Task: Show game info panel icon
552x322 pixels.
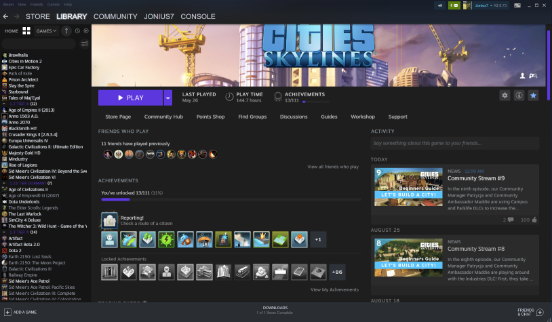Action: (519, 96)
